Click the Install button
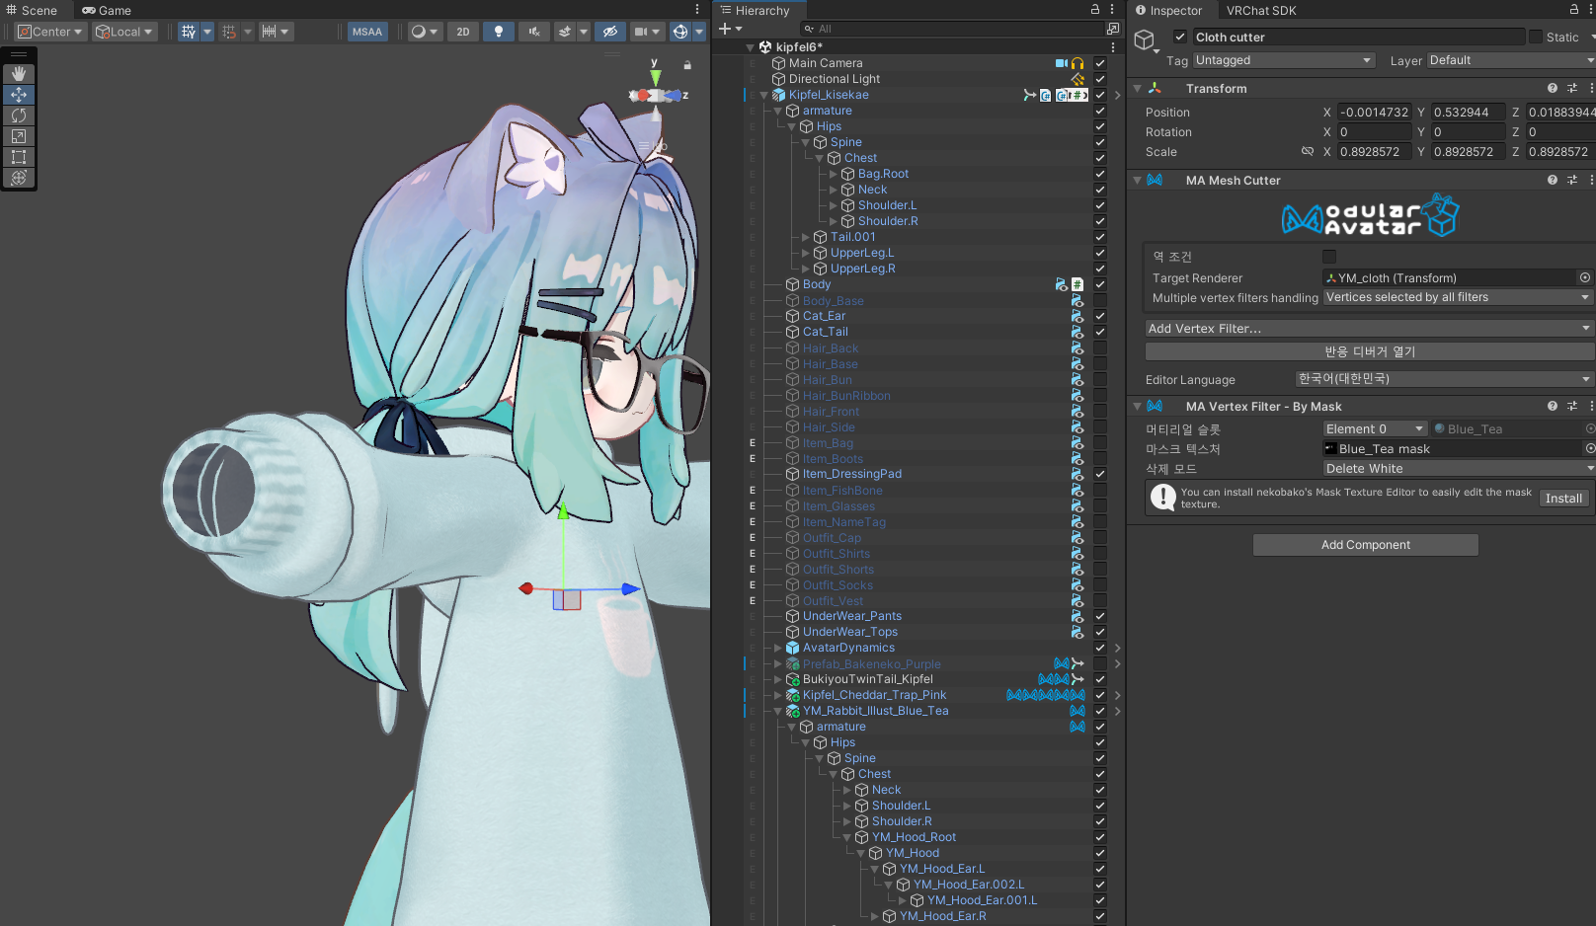This screenshot has height=926, width=1596. tap(1563, 499)
